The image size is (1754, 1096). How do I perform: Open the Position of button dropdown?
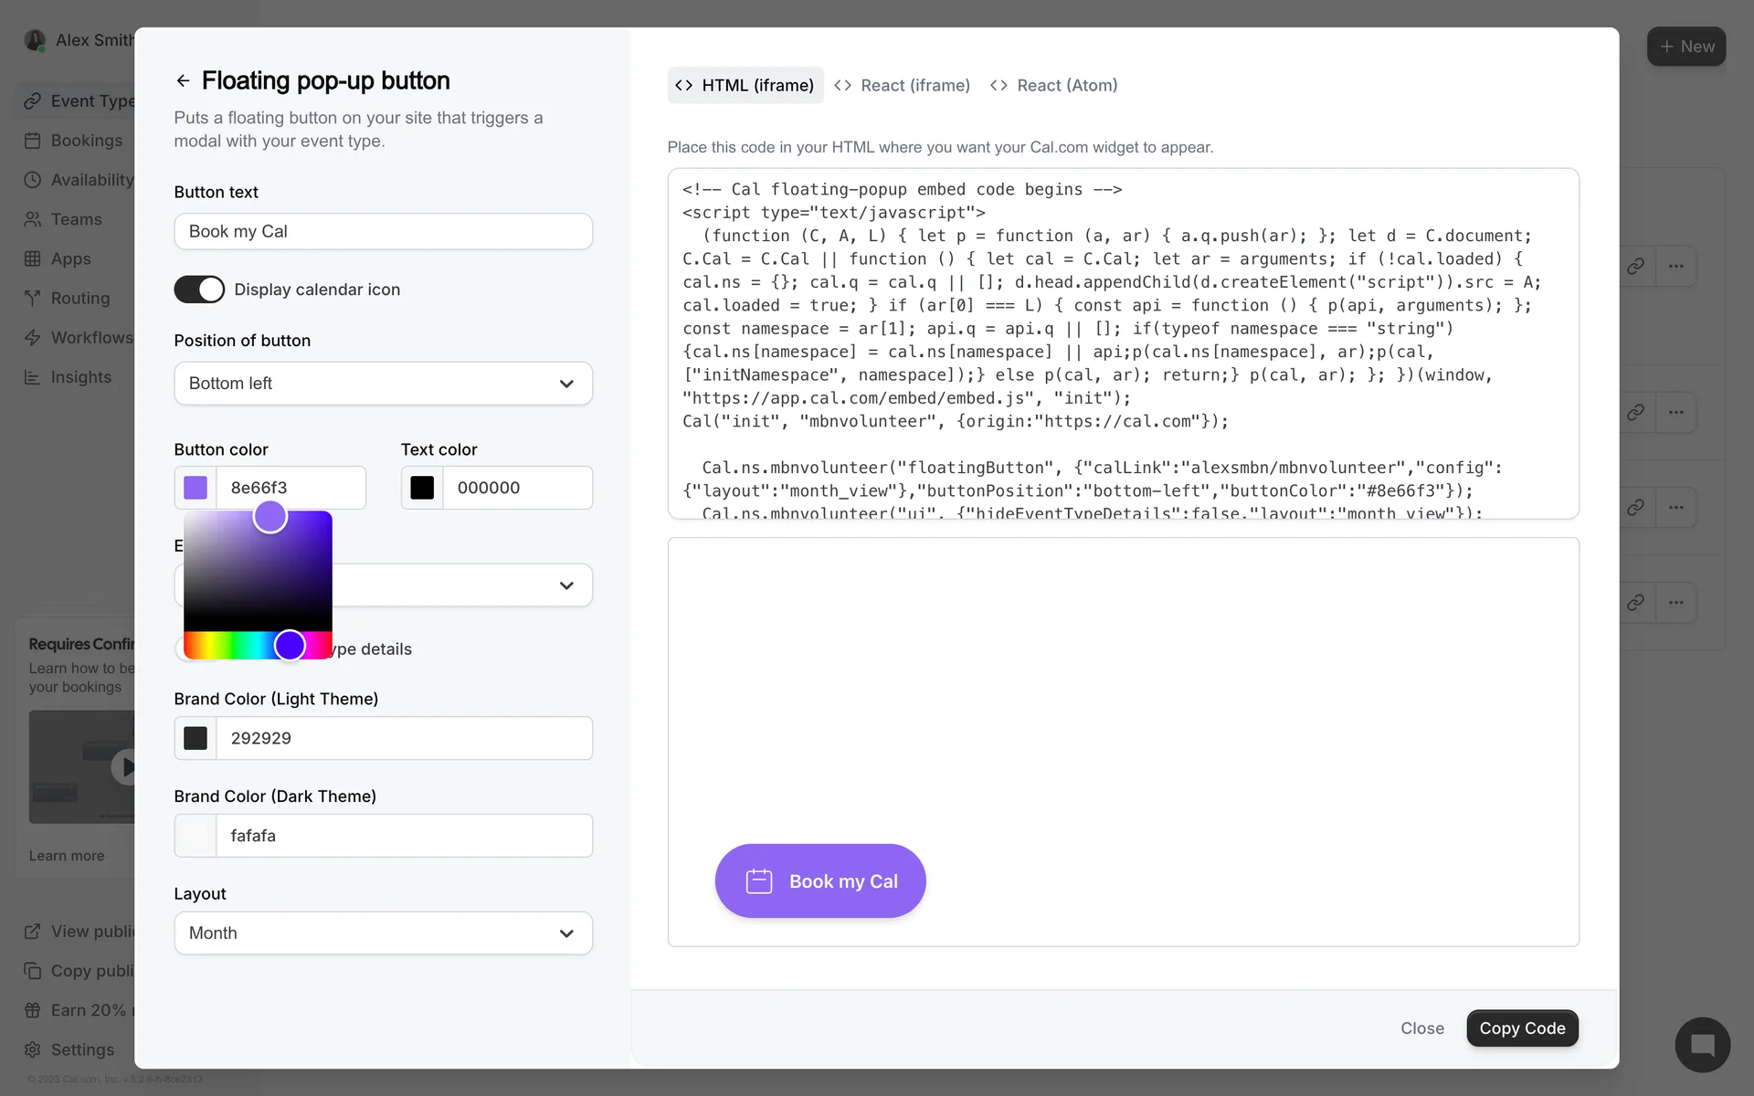point(383,384)
